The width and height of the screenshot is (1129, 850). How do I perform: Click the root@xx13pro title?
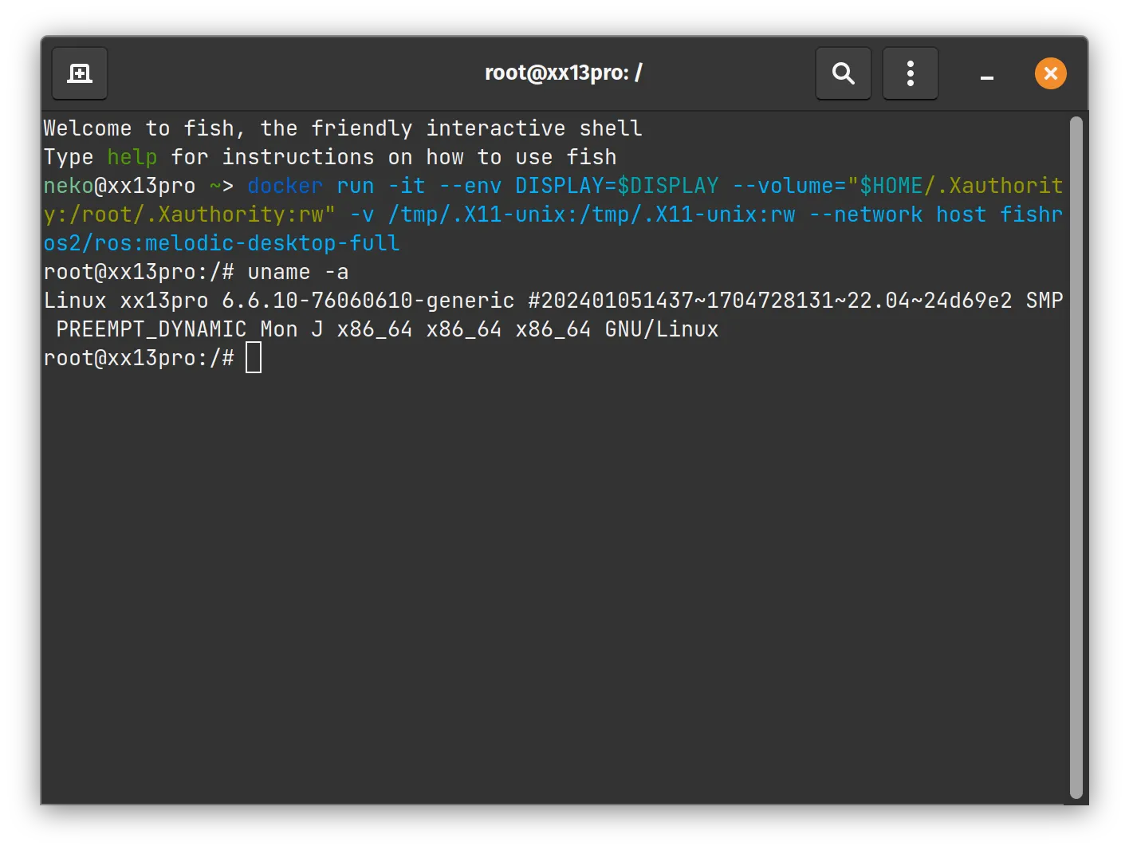(563, 72)
